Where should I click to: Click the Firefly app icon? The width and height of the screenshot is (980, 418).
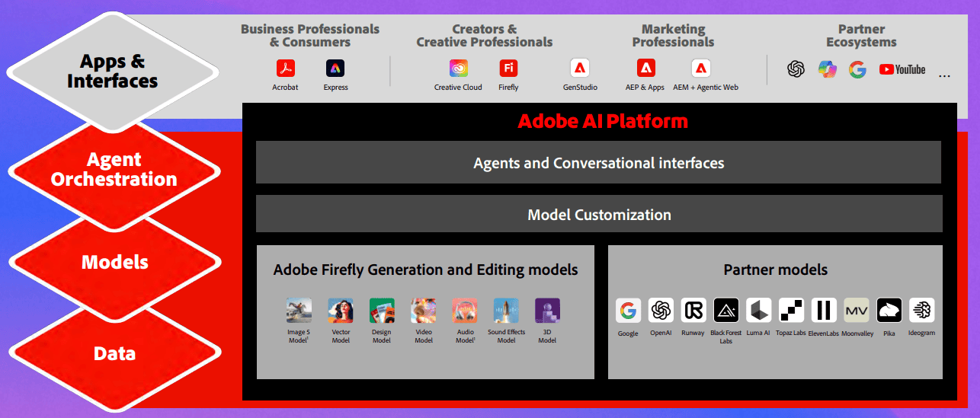tap(508, 69)
